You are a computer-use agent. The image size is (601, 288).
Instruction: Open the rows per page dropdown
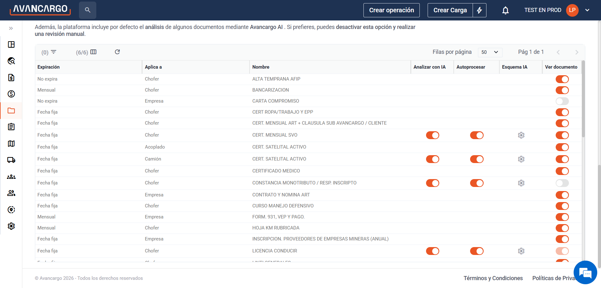490,52
